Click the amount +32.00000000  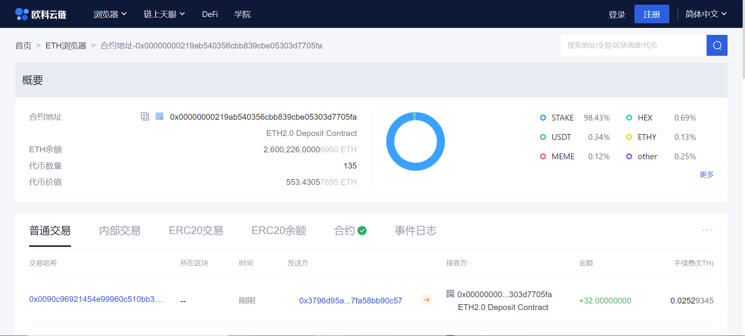[x=605, y=301]
